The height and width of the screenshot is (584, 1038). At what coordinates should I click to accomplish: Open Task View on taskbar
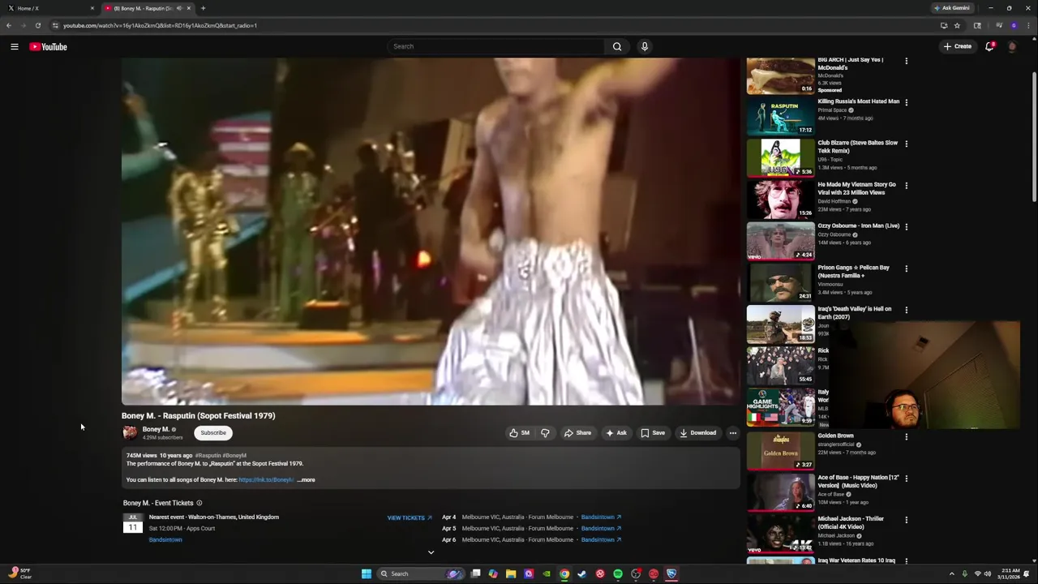point(475,574)
